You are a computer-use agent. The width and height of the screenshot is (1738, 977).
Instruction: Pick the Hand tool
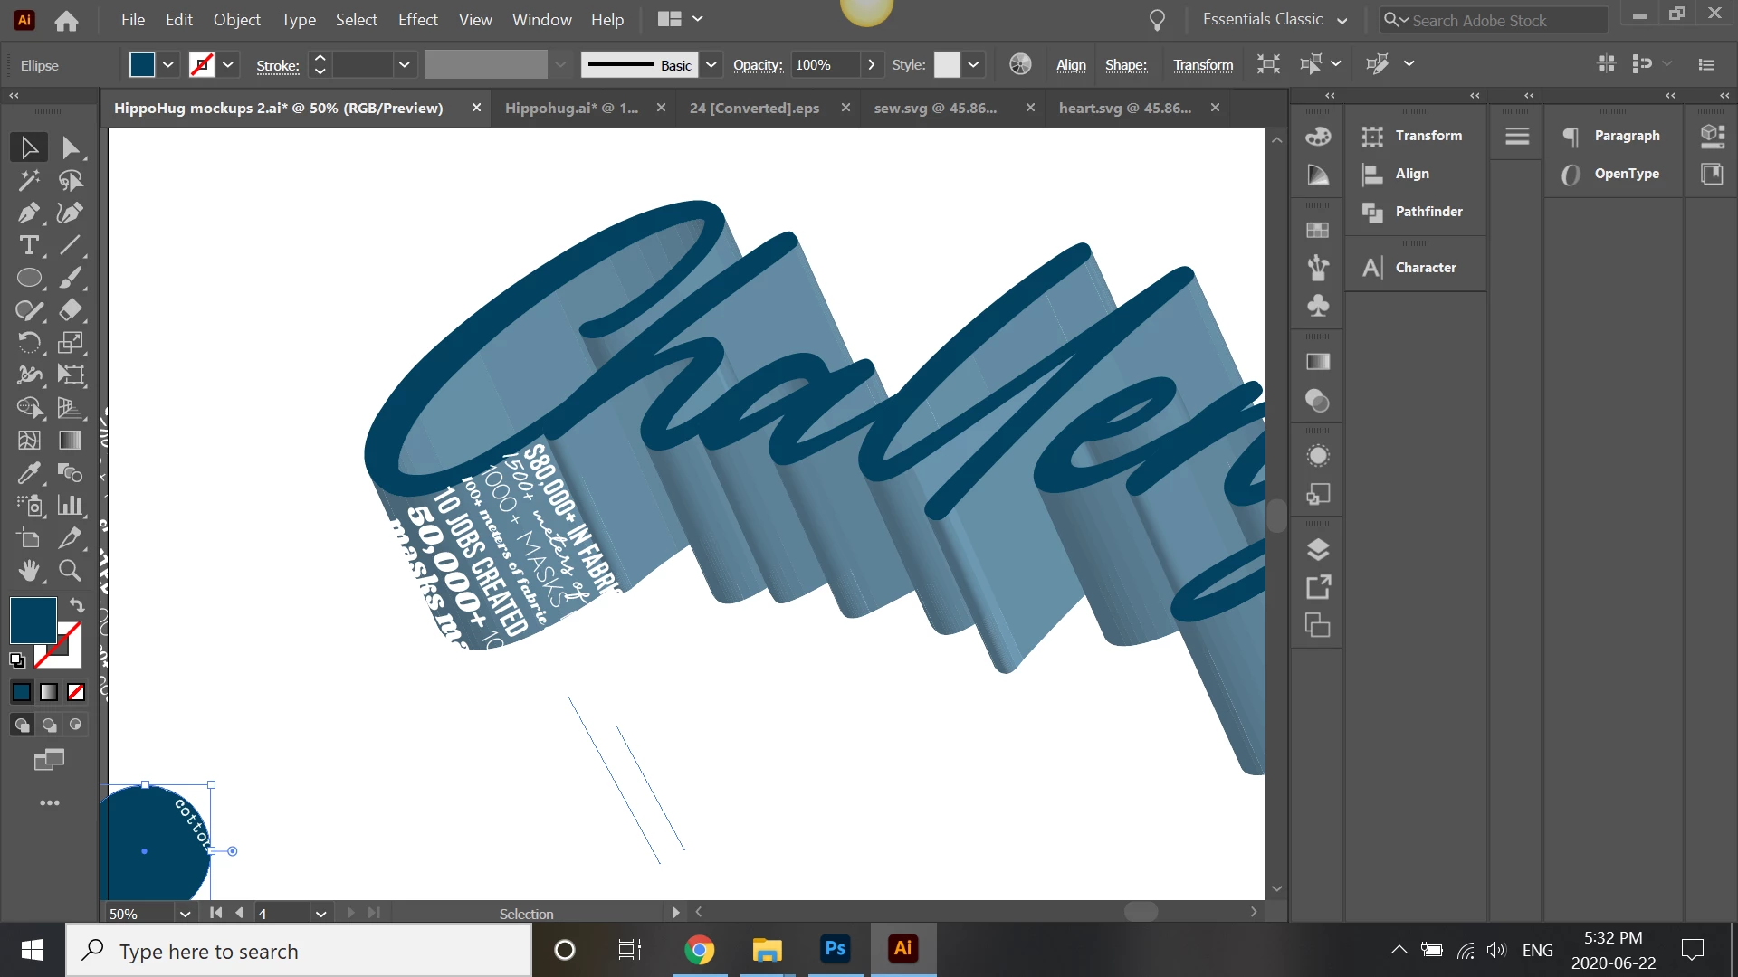[x=28, y=570]
